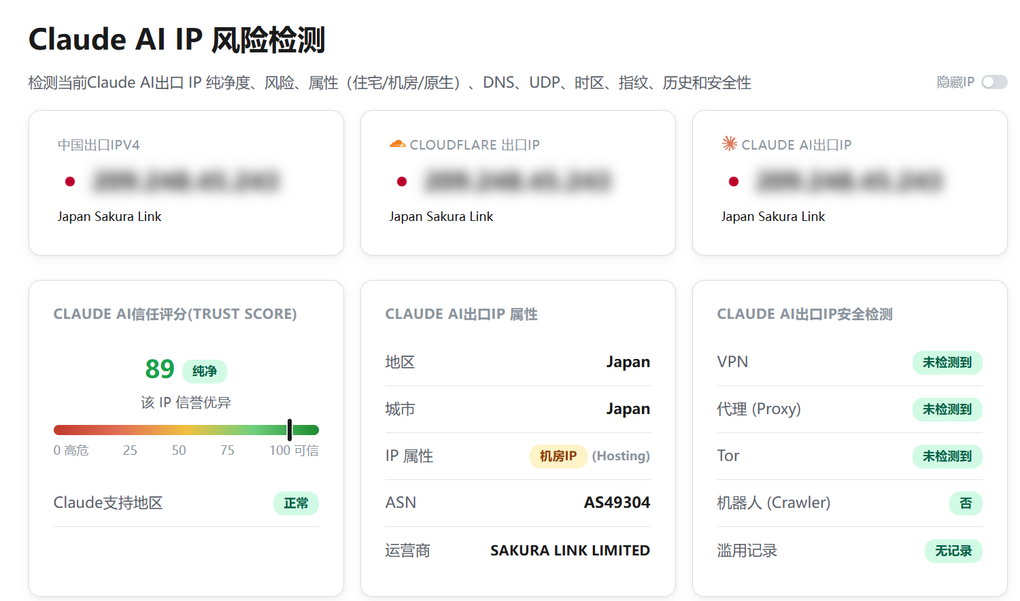Click Japan Sakura Link in Claude AI出口IP card
Screen dimensions: 1020x601
tap(773, 216)
